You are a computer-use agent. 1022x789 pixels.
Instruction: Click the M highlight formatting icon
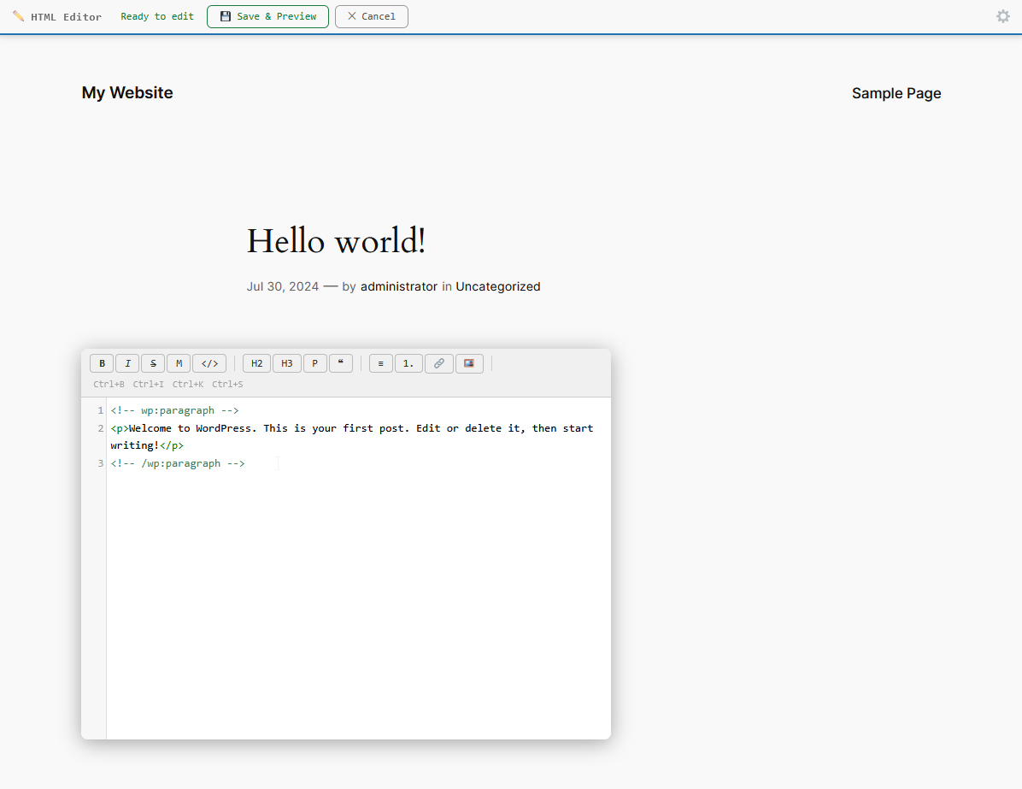179,363
